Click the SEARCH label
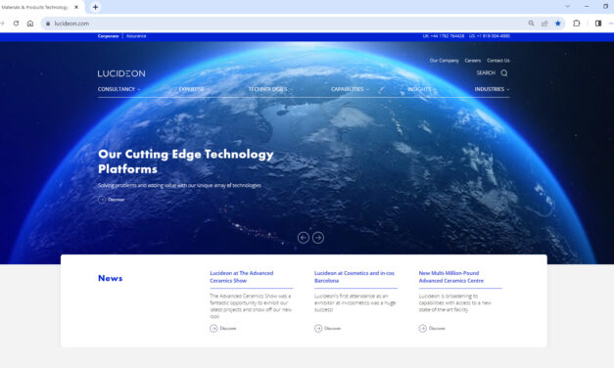614x368 pixels. (486, 72)
